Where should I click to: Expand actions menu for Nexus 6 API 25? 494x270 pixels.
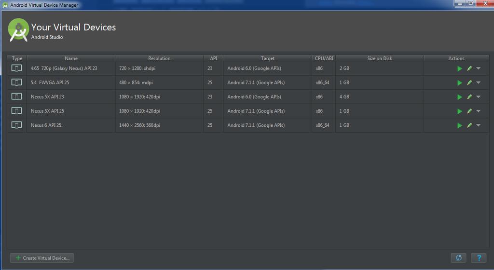(478, 125)
